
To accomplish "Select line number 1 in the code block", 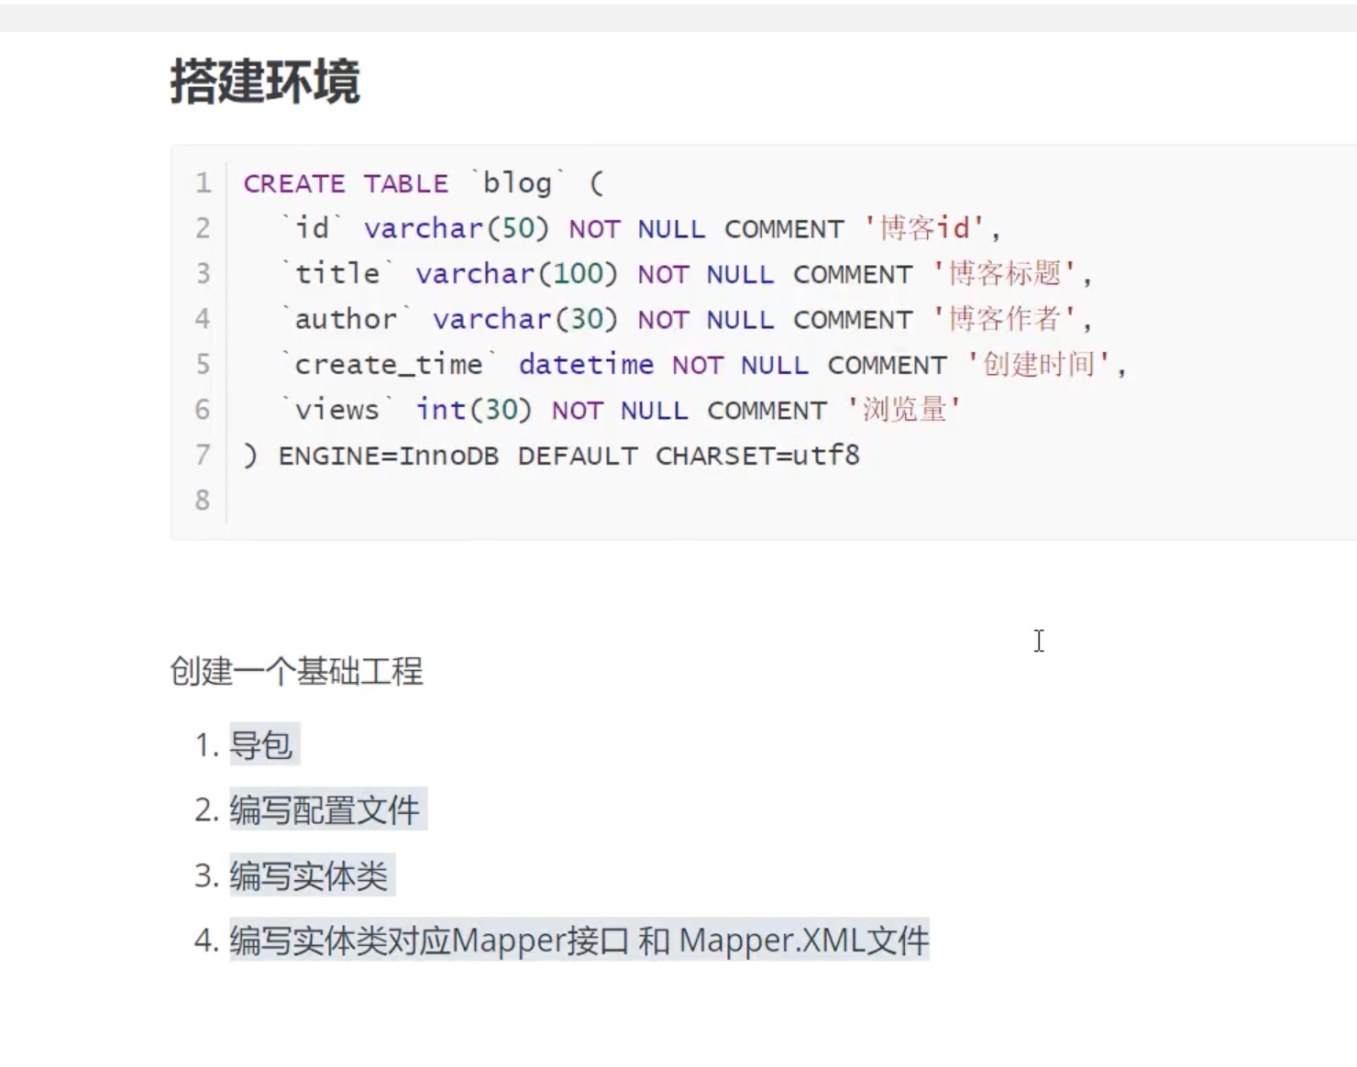I will coord(202,183).
